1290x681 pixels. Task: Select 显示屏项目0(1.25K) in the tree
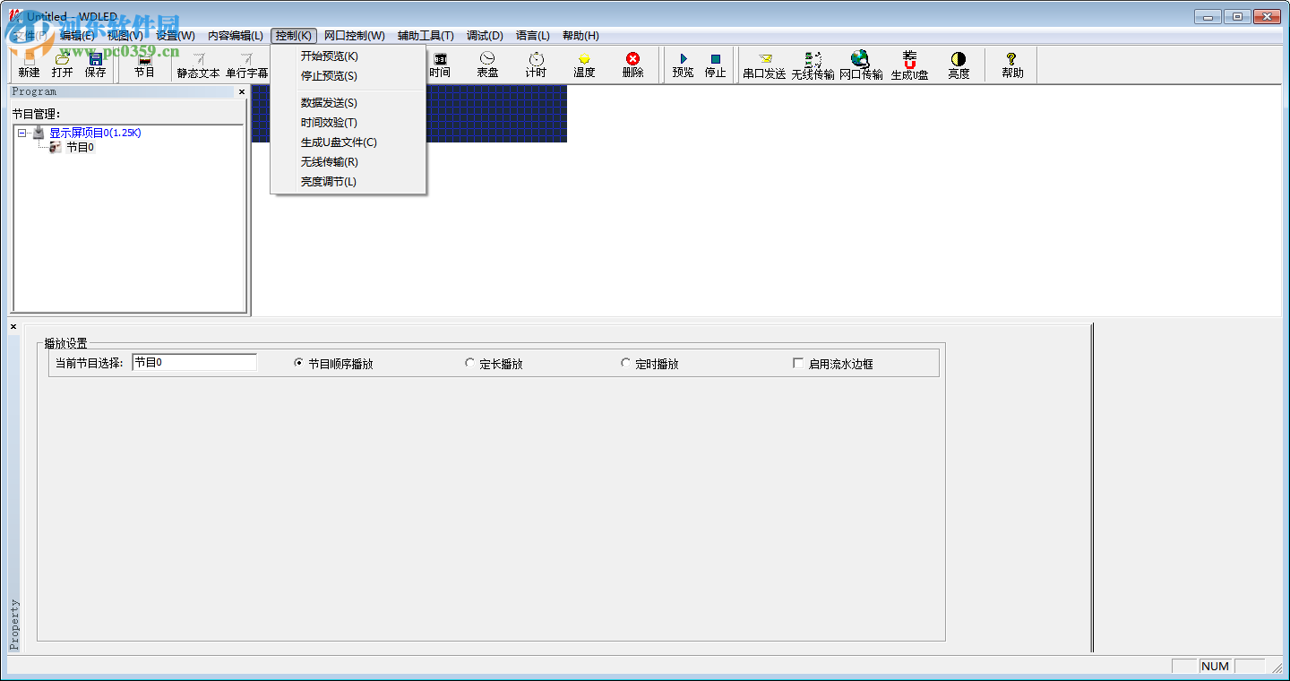[95, 133]
